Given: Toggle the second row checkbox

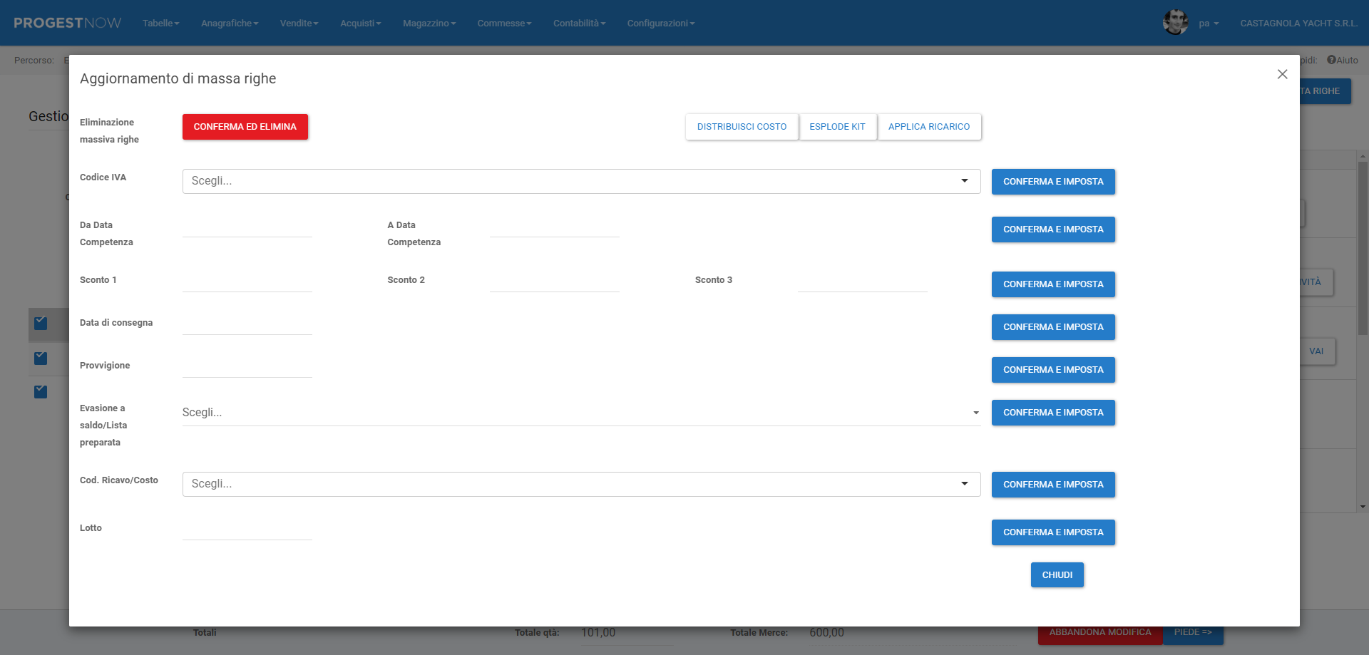Looking at the screenshot, I should click(x=41, y=358).
